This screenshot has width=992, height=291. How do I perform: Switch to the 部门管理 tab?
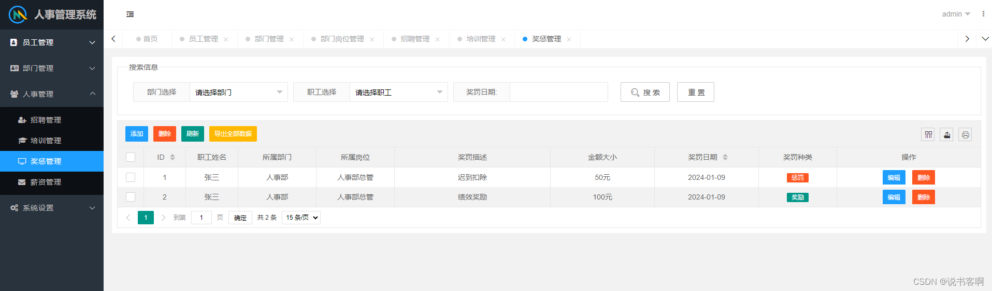point(269,39)
